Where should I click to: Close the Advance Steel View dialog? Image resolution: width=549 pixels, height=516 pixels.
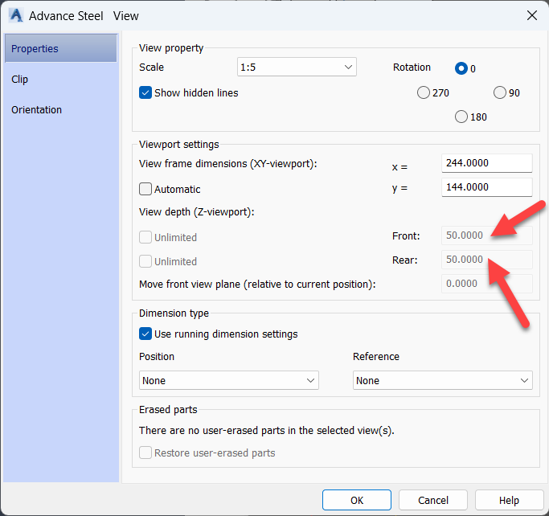pos(531,15)
